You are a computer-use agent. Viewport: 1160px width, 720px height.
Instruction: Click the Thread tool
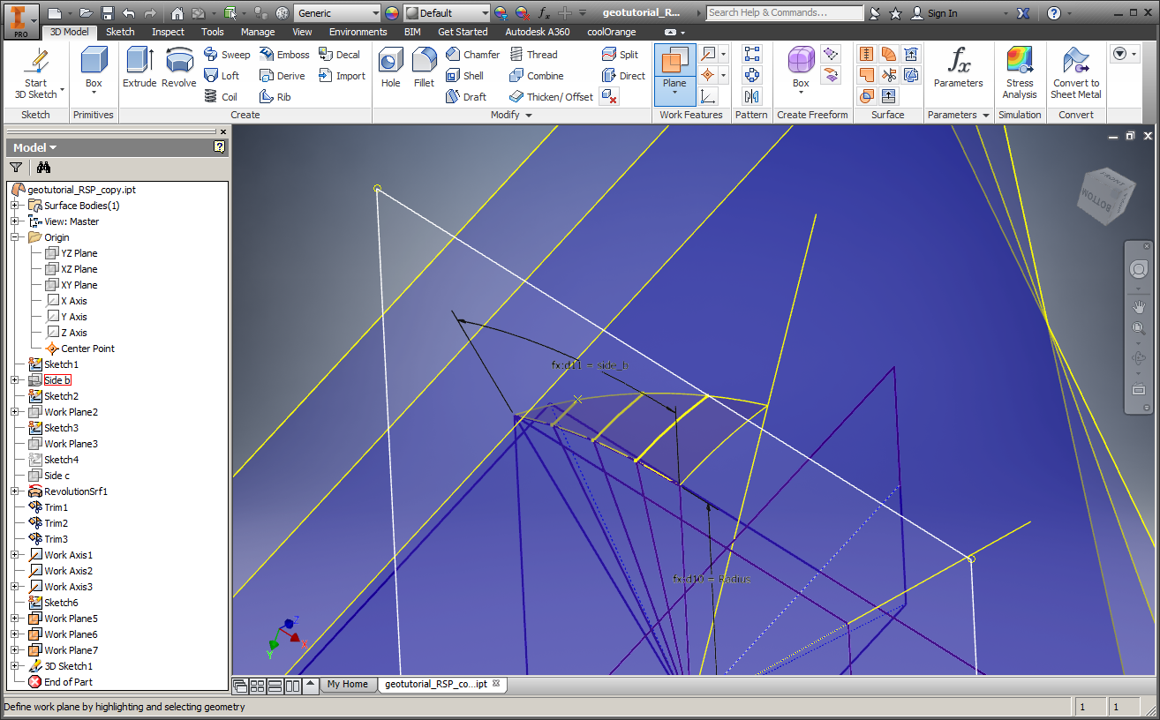tap(533, 55)
